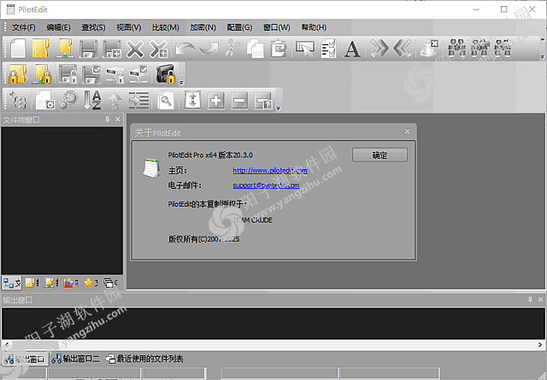The width and height of the screenshot is (547, 380).
Task: Click the double right chevrons icon
Action: click(x=379, y=49)
